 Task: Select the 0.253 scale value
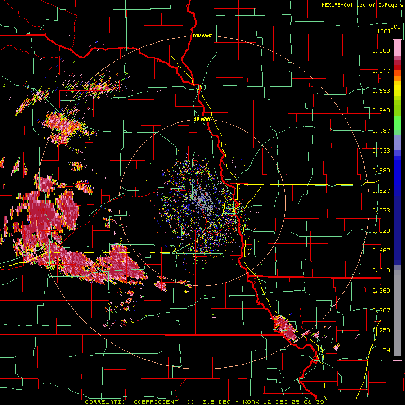pos(381,330)
